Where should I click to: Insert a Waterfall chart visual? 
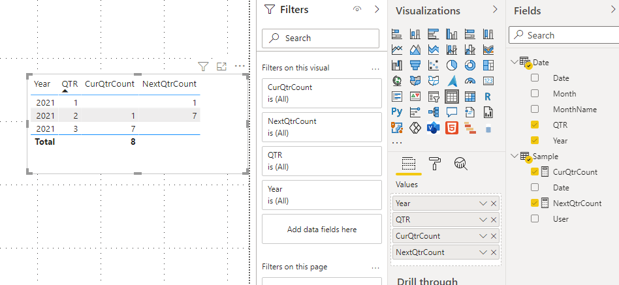pos(397,65)
